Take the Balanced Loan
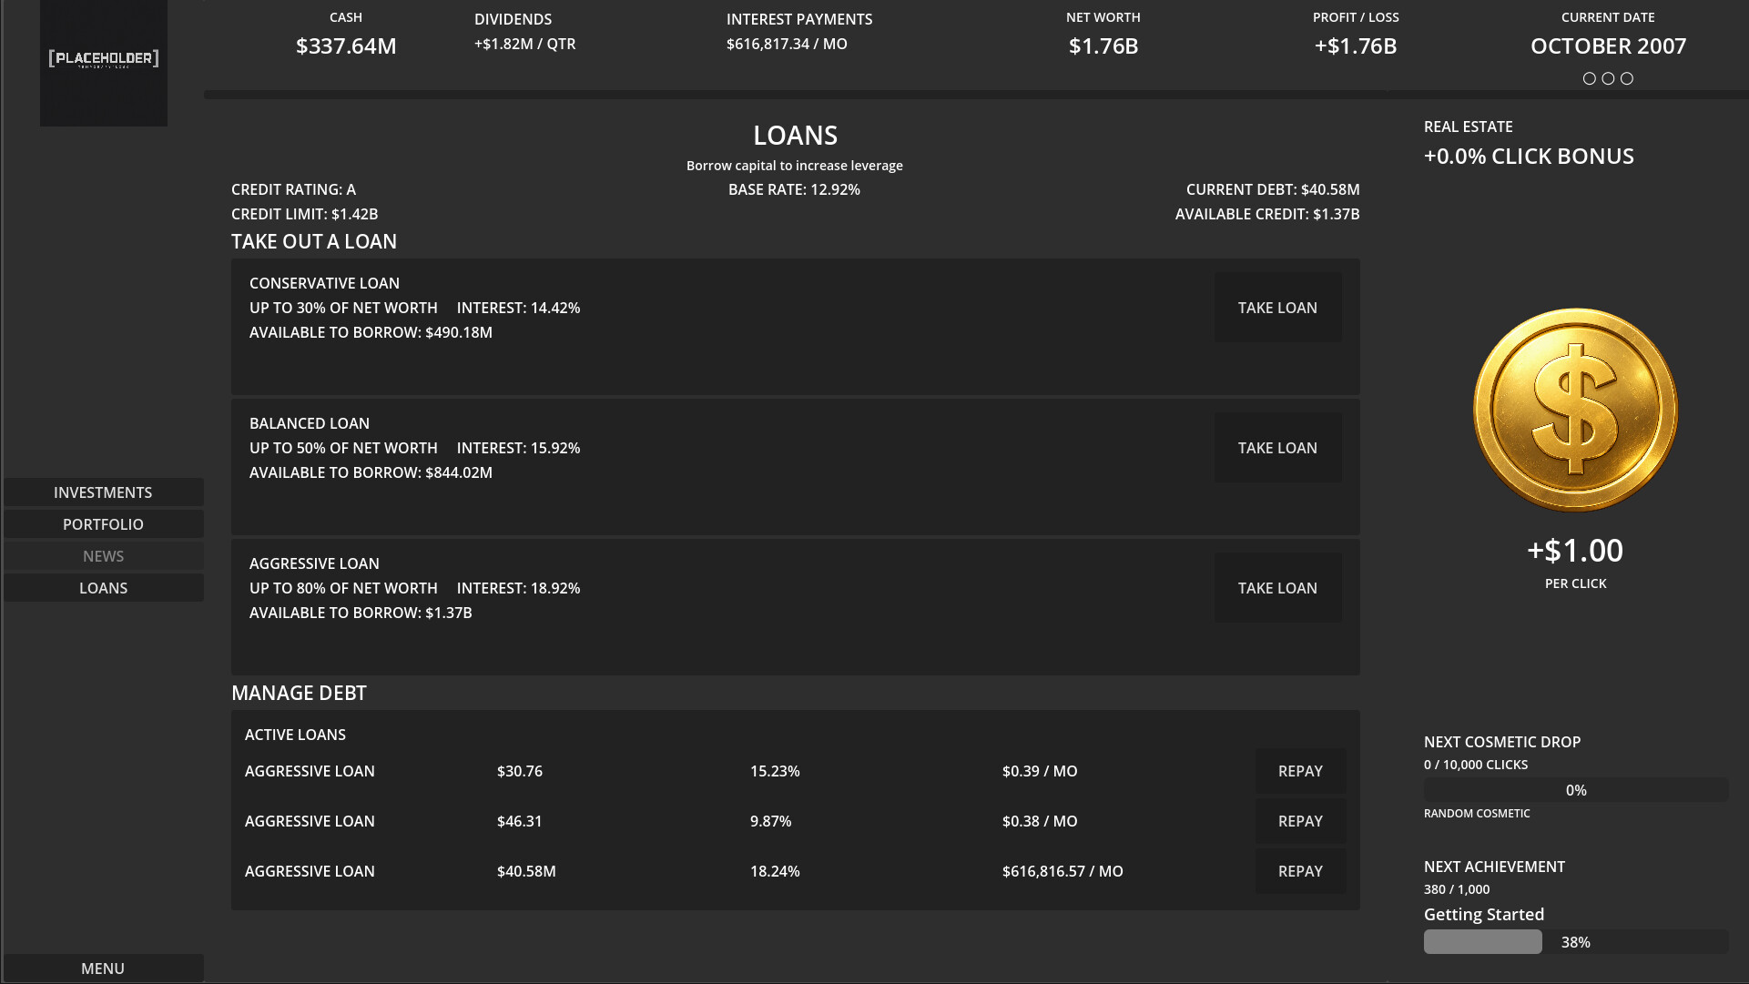The height and width of the screenshot is (984, 1749). [x=1277, y=448]
